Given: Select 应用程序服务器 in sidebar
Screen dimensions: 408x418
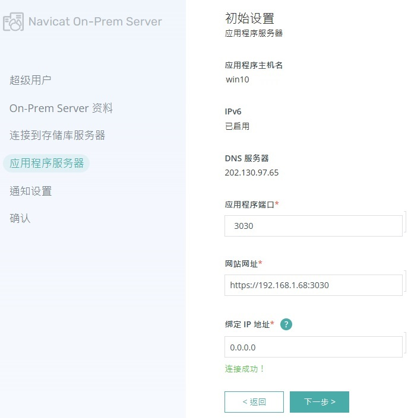Looking at the screenshot, I should (x=46, y=163).
